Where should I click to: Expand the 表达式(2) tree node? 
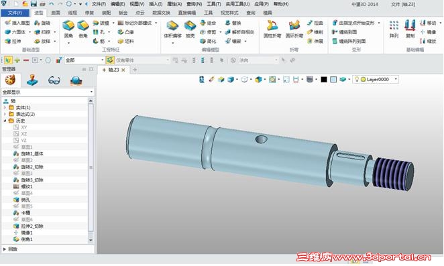tap(5, 114)
